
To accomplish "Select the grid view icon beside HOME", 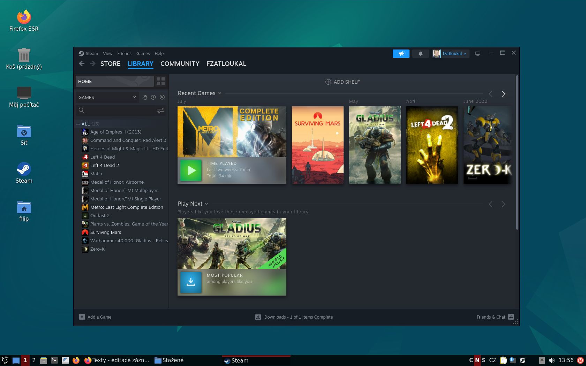I will pyautogui.click(x=161, y=81).
